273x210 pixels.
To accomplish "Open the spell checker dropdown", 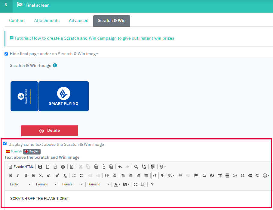I will click(162, 167).
